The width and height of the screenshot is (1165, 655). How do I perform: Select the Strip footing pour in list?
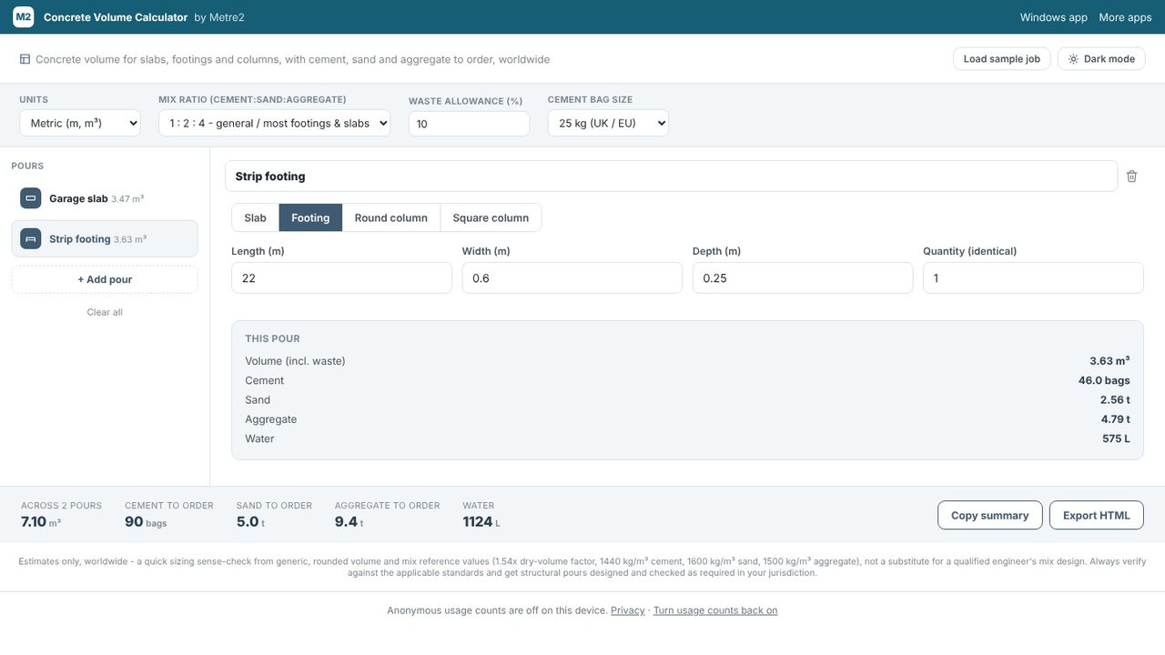[x=105, y=238]
